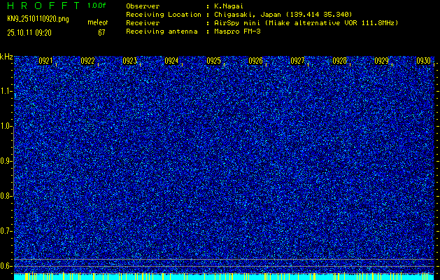This screenshot has height=280, width=440.
Task: Click the 1.1 kHz axis label
Action: pyautogui.click(x=6, y=91)
